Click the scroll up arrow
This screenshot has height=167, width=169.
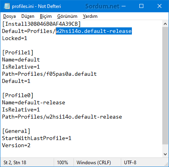[x=165, y=24]
